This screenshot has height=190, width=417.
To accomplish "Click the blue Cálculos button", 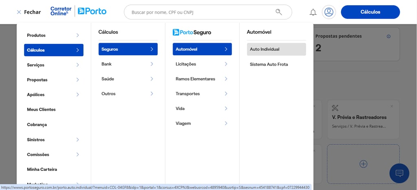I will 370,12.
